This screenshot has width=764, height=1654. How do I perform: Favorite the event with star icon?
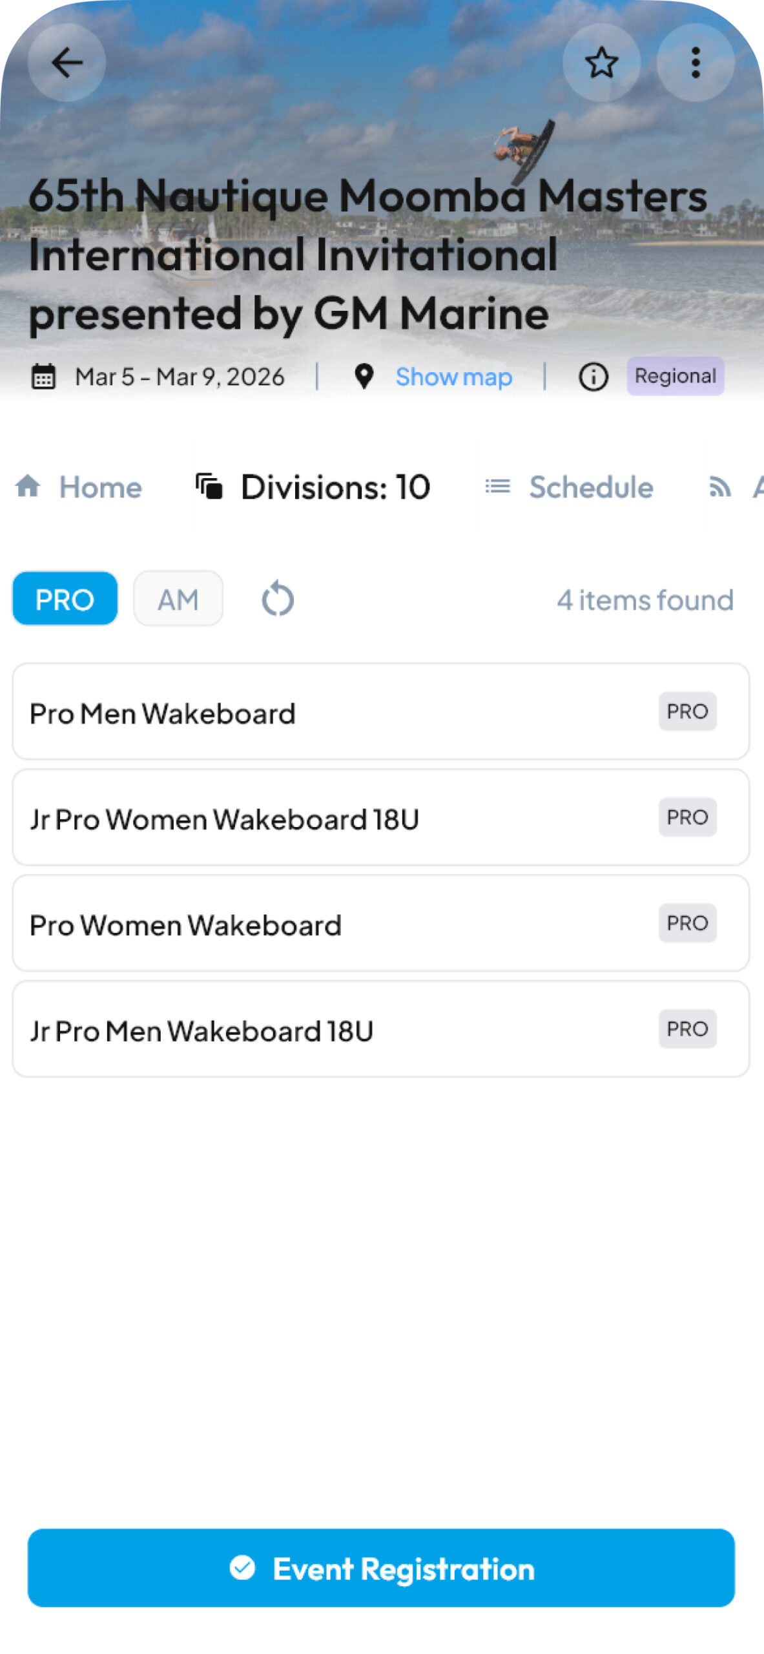(601, 63)
